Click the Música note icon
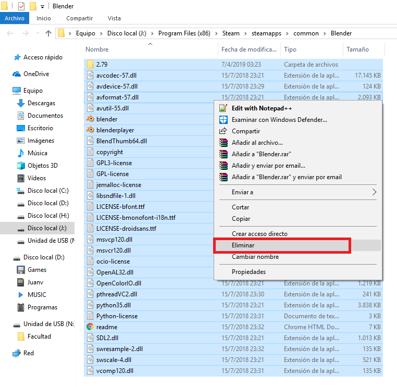Screen dimensions: 397x387 (21, 153)
